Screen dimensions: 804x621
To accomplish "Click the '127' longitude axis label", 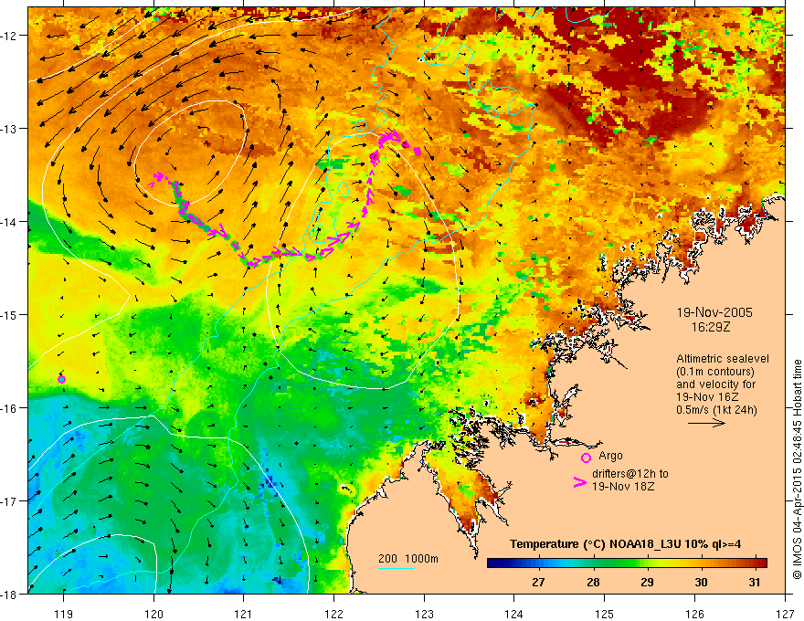I will coord(785,614).
